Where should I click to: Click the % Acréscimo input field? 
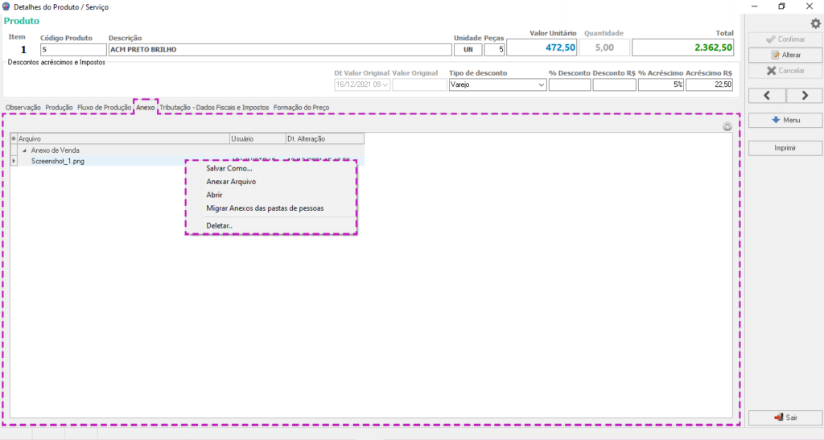661,84
